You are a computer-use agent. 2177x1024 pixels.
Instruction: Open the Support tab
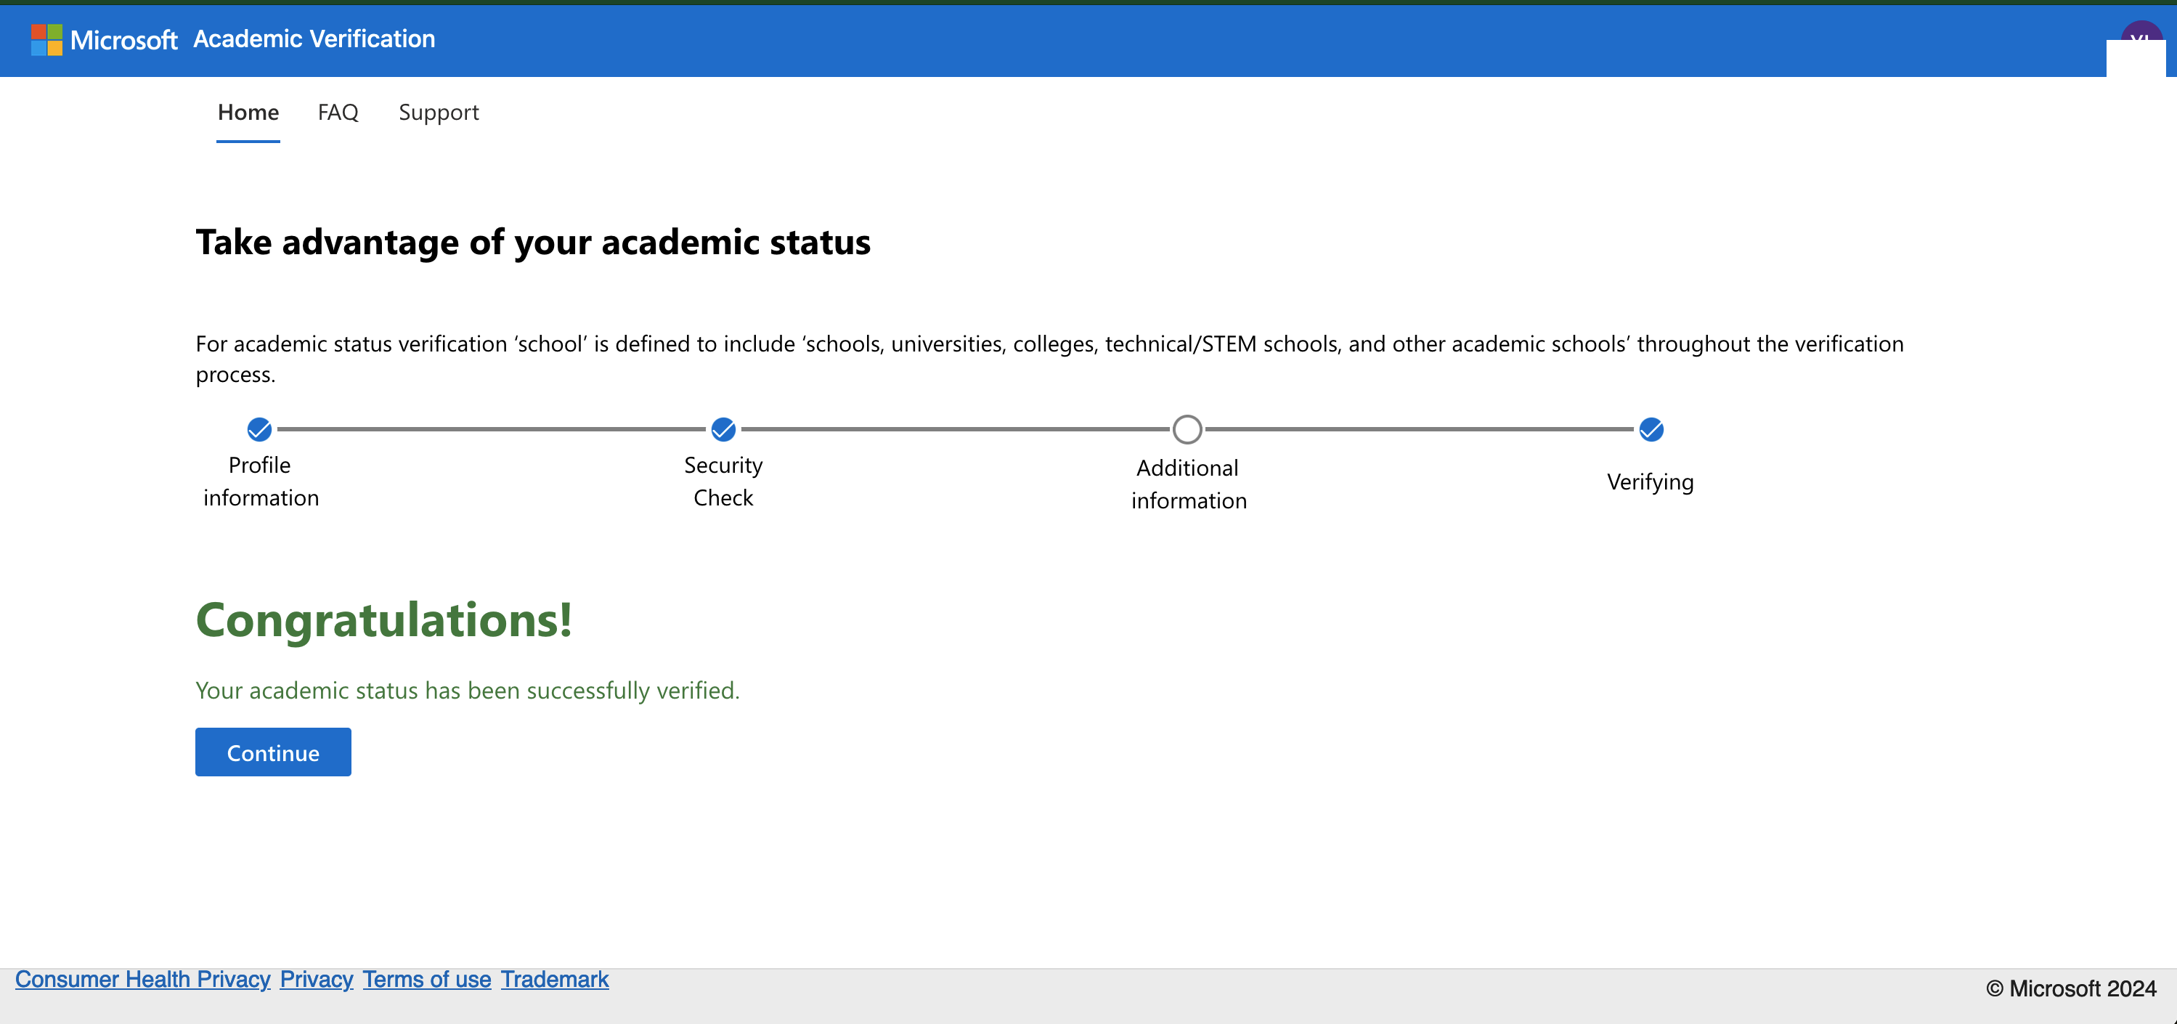(x=439, y=113)
